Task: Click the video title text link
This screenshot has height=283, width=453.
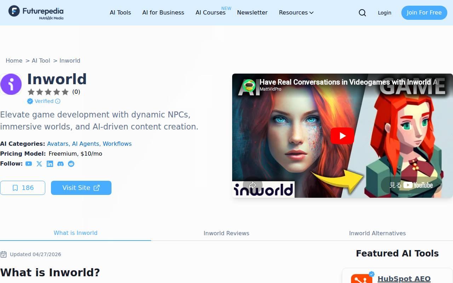Action: [350, 82]
